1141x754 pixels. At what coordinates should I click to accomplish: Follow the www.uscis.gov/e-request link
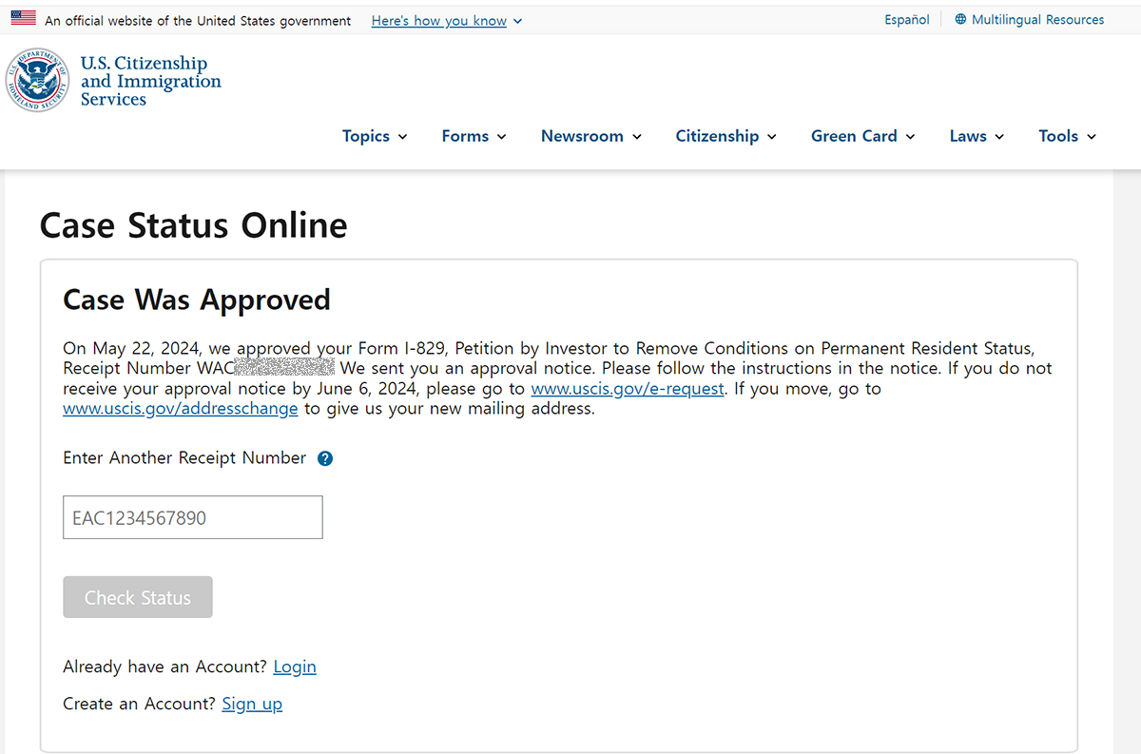(x=628, y=389)
